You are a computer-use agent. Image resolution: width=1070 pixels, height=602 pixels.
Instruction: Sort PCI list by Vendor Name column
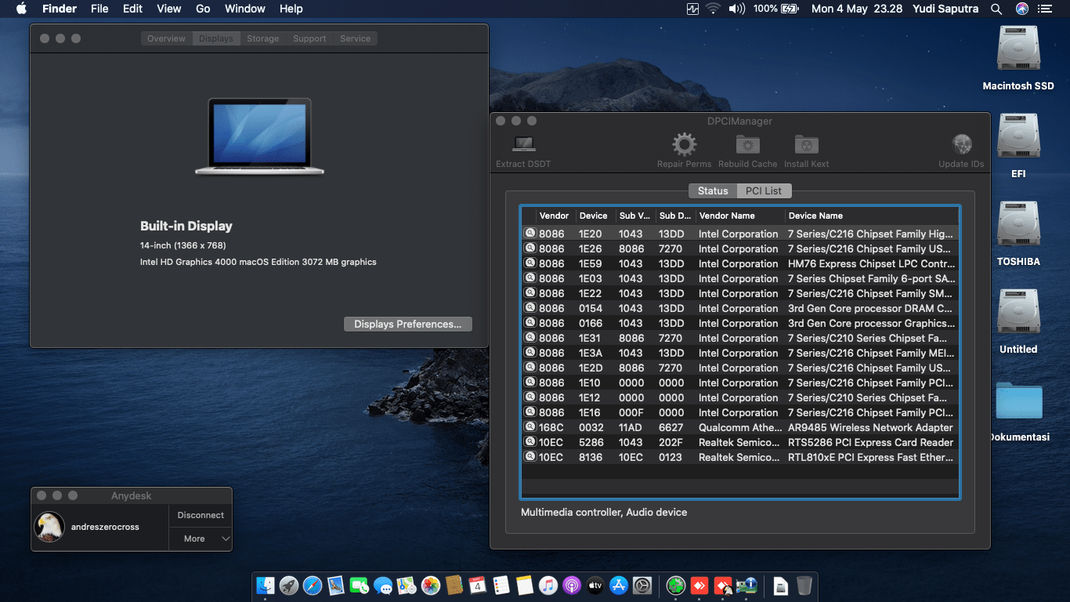(x=740, y=216)
